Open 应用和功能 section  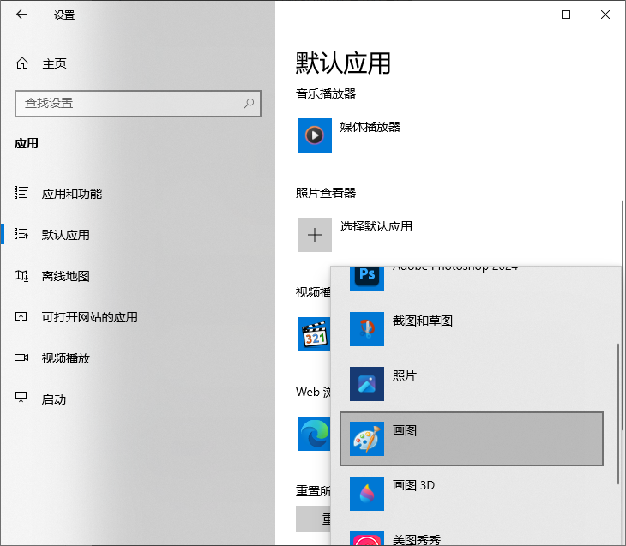[x=72, y=194]
